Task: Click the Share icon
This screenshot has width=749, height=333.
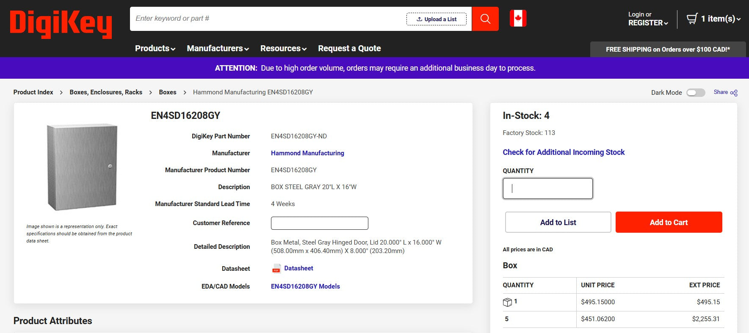Action: (x=734, y=93)
